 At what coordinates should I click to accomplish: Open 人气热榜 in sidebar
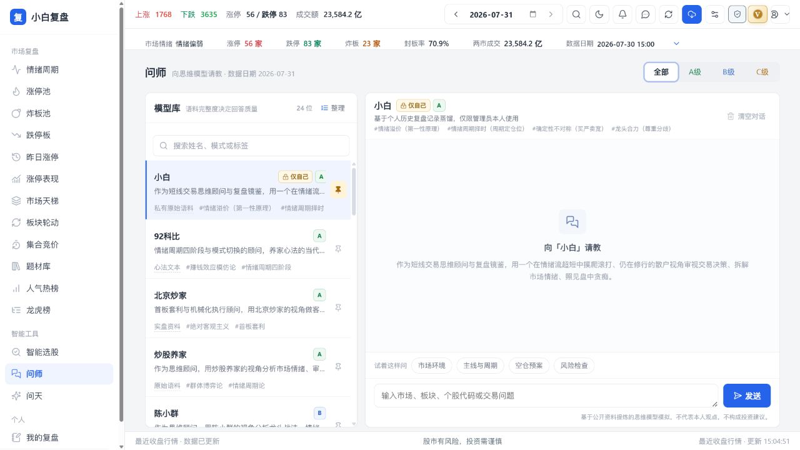59,289
